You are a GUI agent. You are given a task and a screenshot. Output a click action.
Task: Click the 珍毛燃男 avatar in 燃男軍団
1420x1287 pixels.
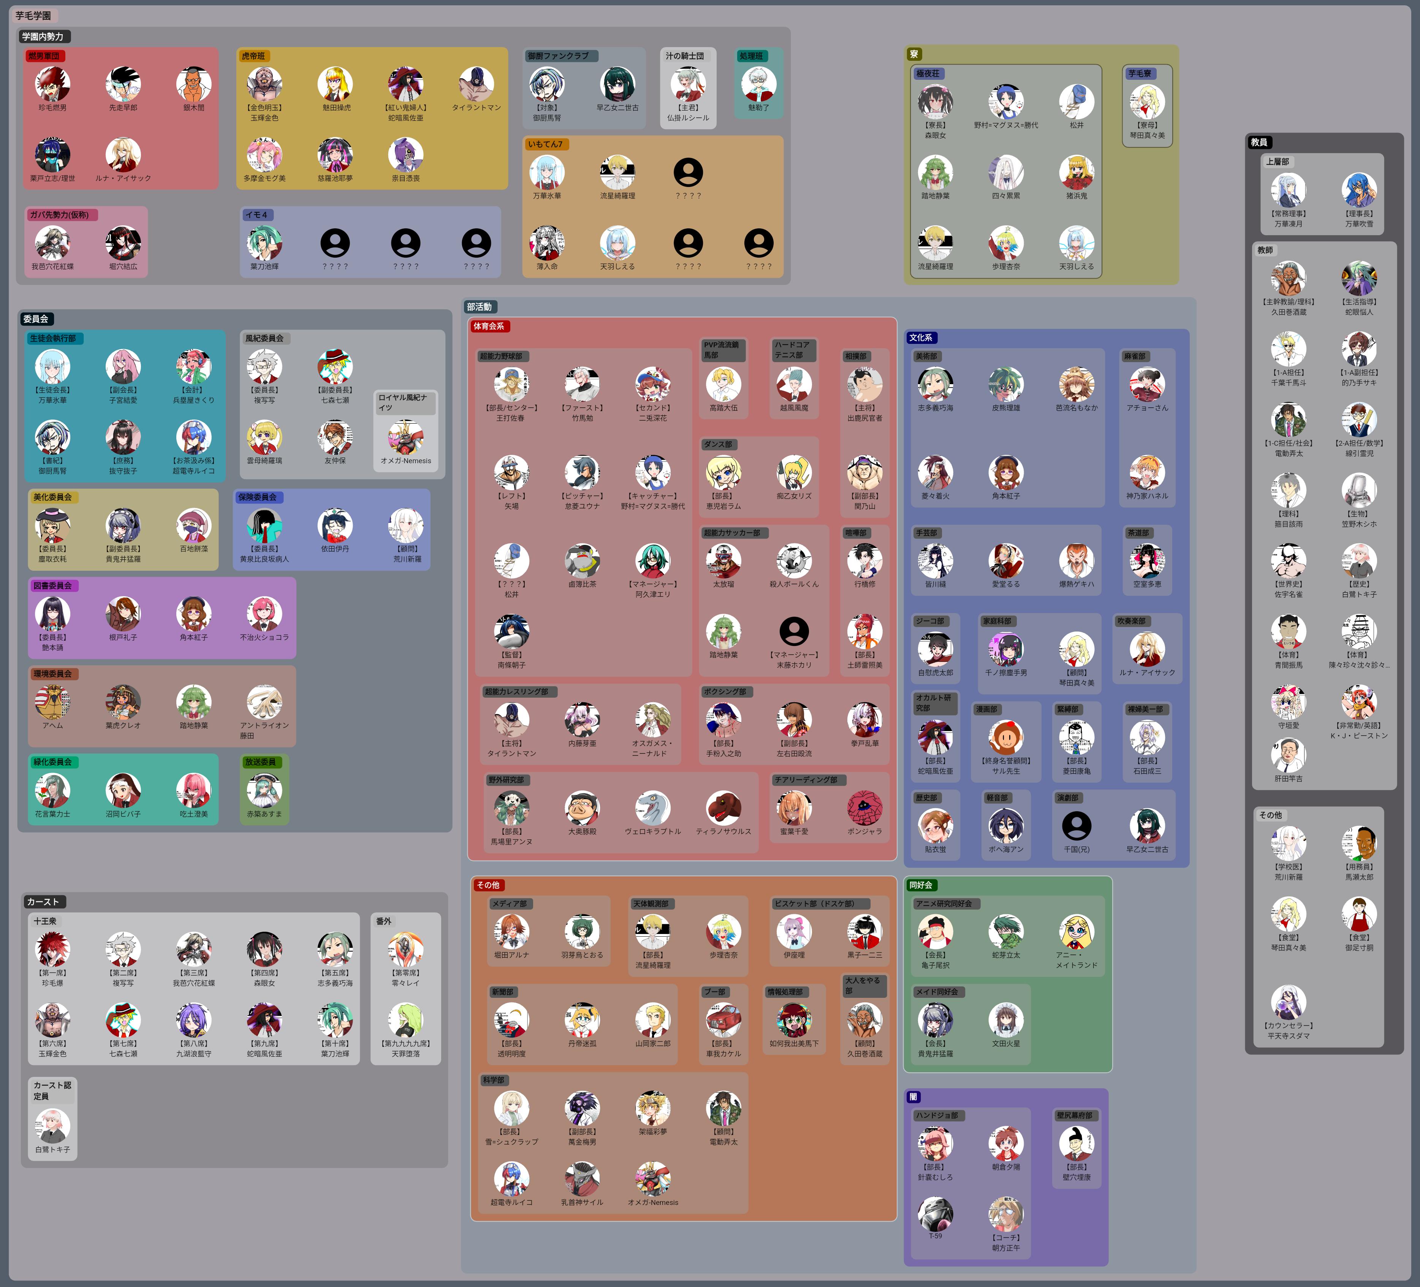(x=53, y=84)
